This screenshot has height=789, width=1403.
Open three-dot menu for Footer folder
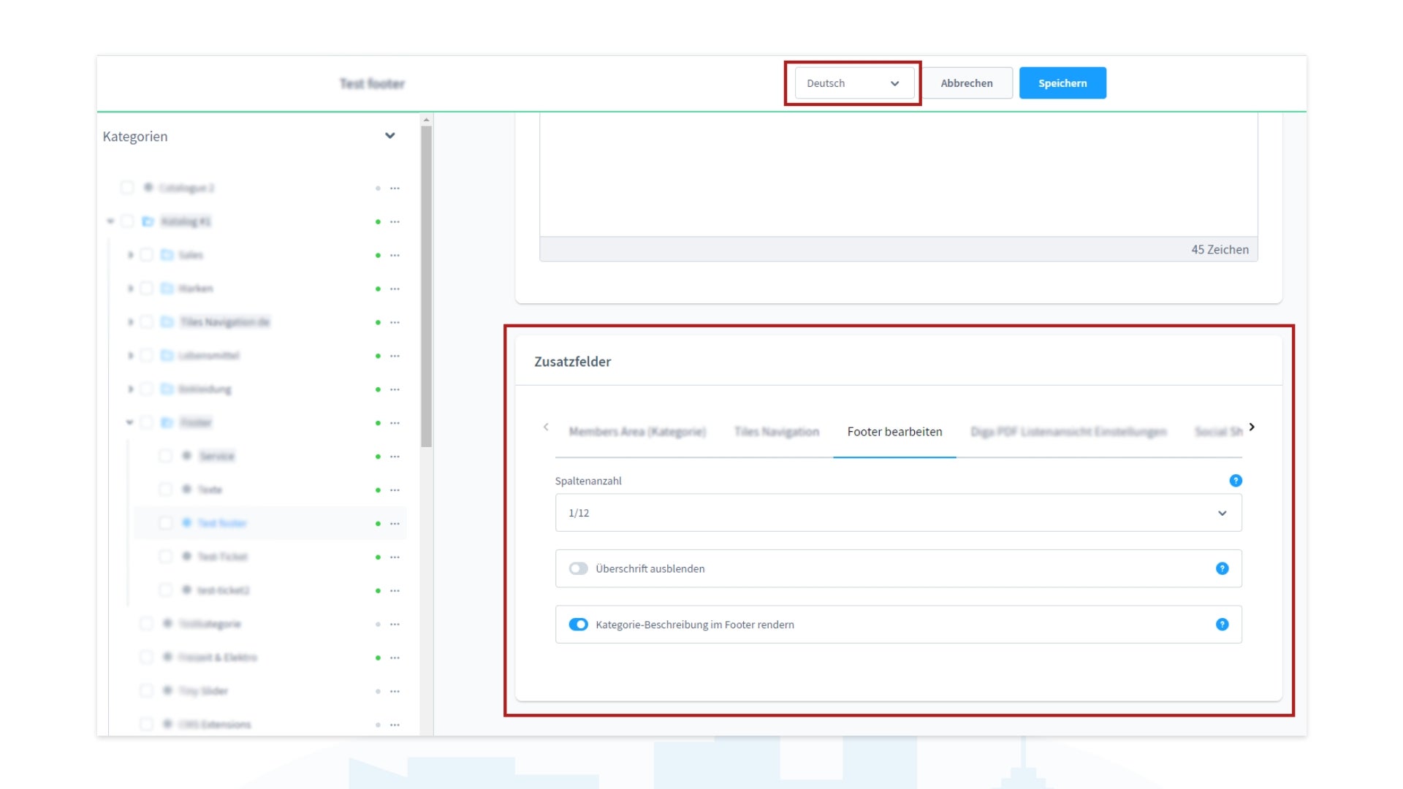(395, 423)
